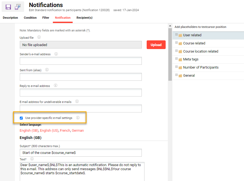Click info icon beside Sender's e-mail address
Viewport: 244px width, 181px height.
tap(56, 54)
